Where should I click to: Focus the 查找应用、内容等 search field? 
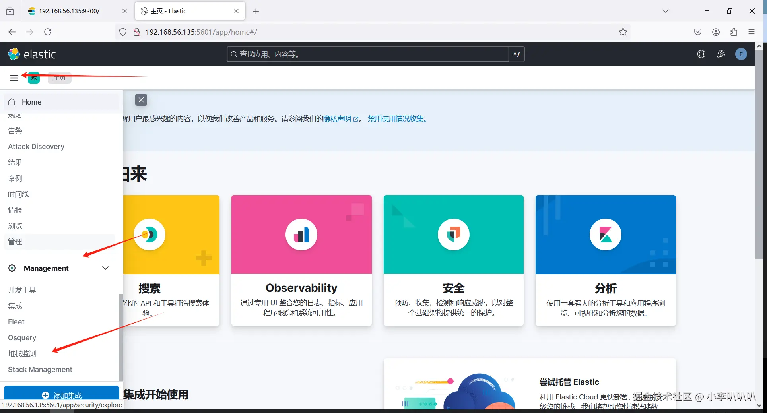[x=368, y=54]
